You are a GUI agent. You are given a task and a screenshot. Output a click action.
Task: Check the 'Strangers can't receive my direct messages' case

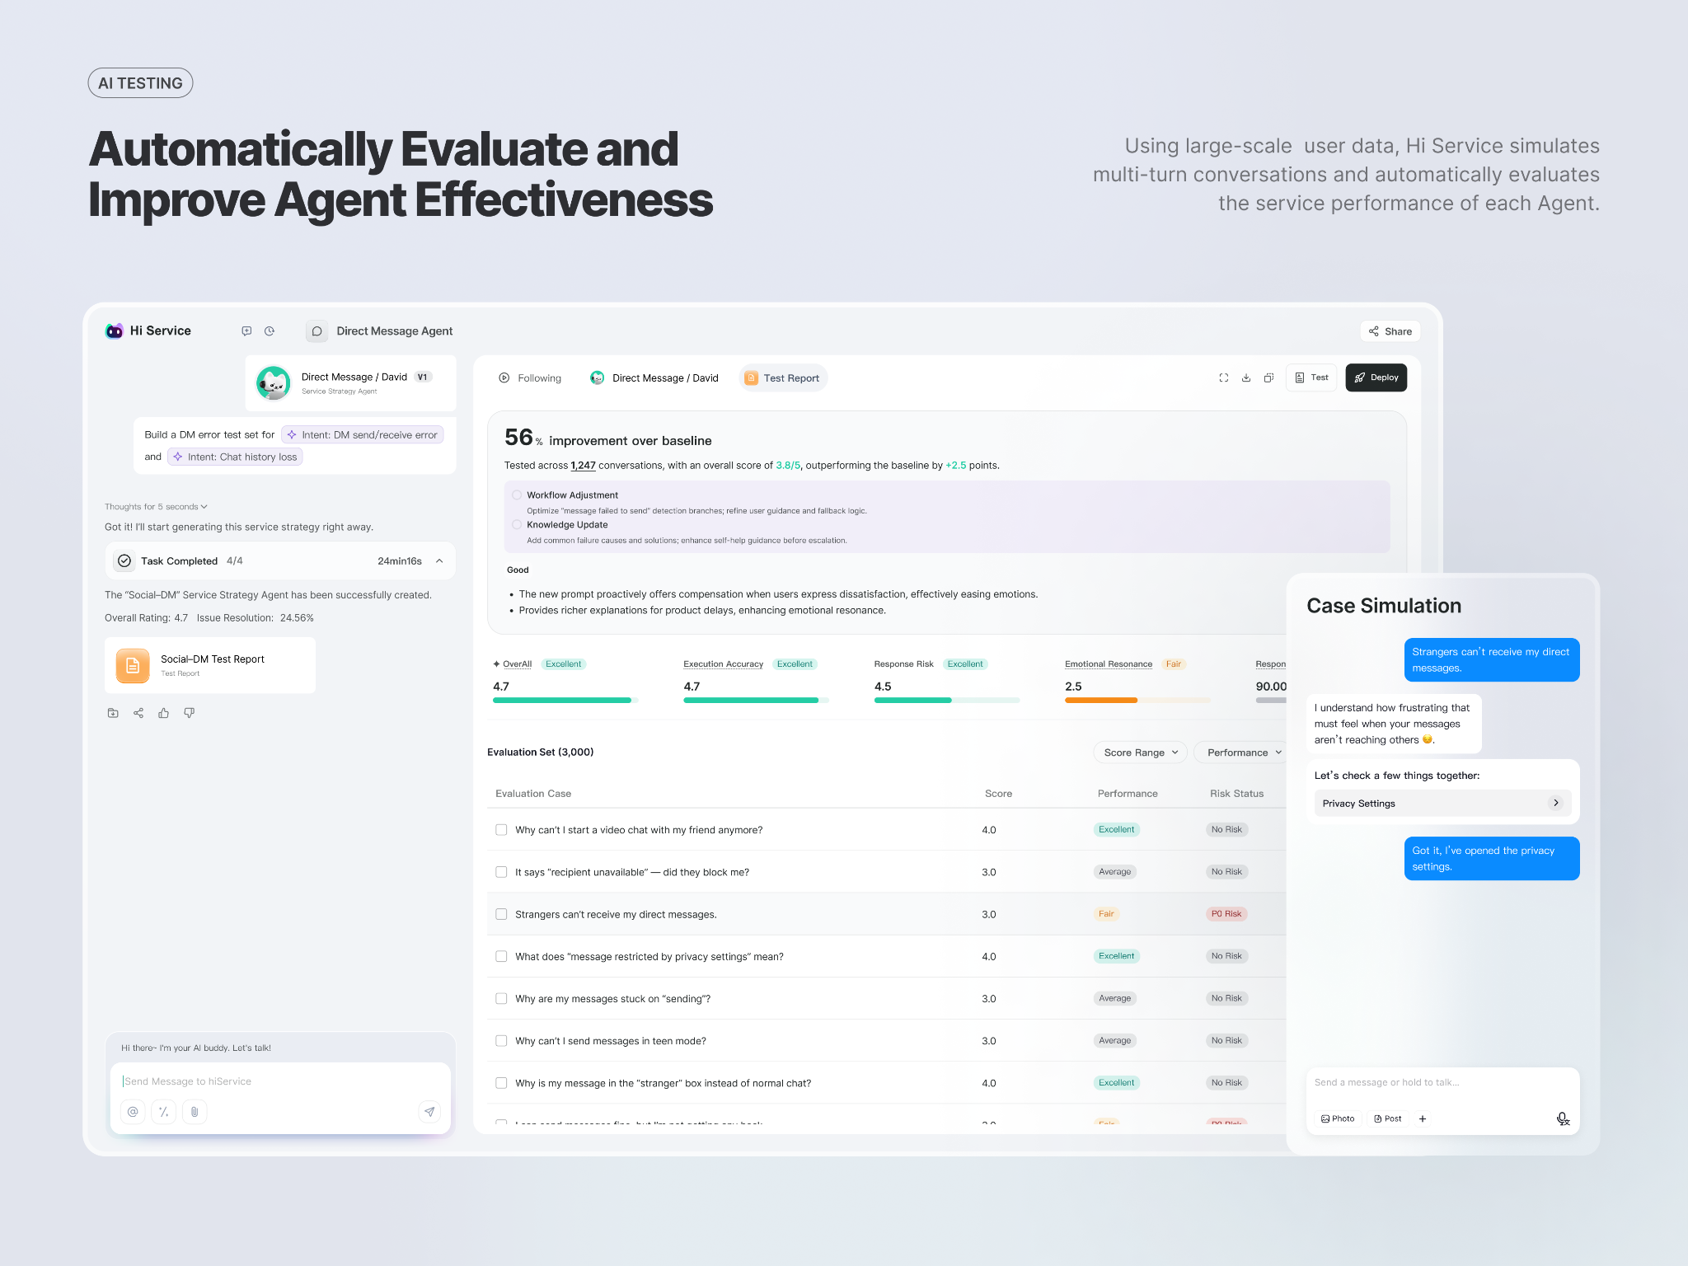pyautogui.click(x=501, y=913)
